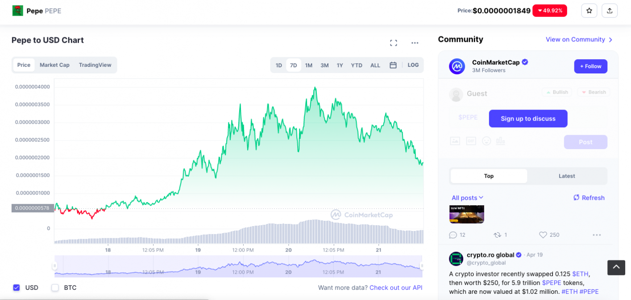631x300 pixels.
Task: Open Check out our API link
Action: pyautogui.click(x=396, y=288)
